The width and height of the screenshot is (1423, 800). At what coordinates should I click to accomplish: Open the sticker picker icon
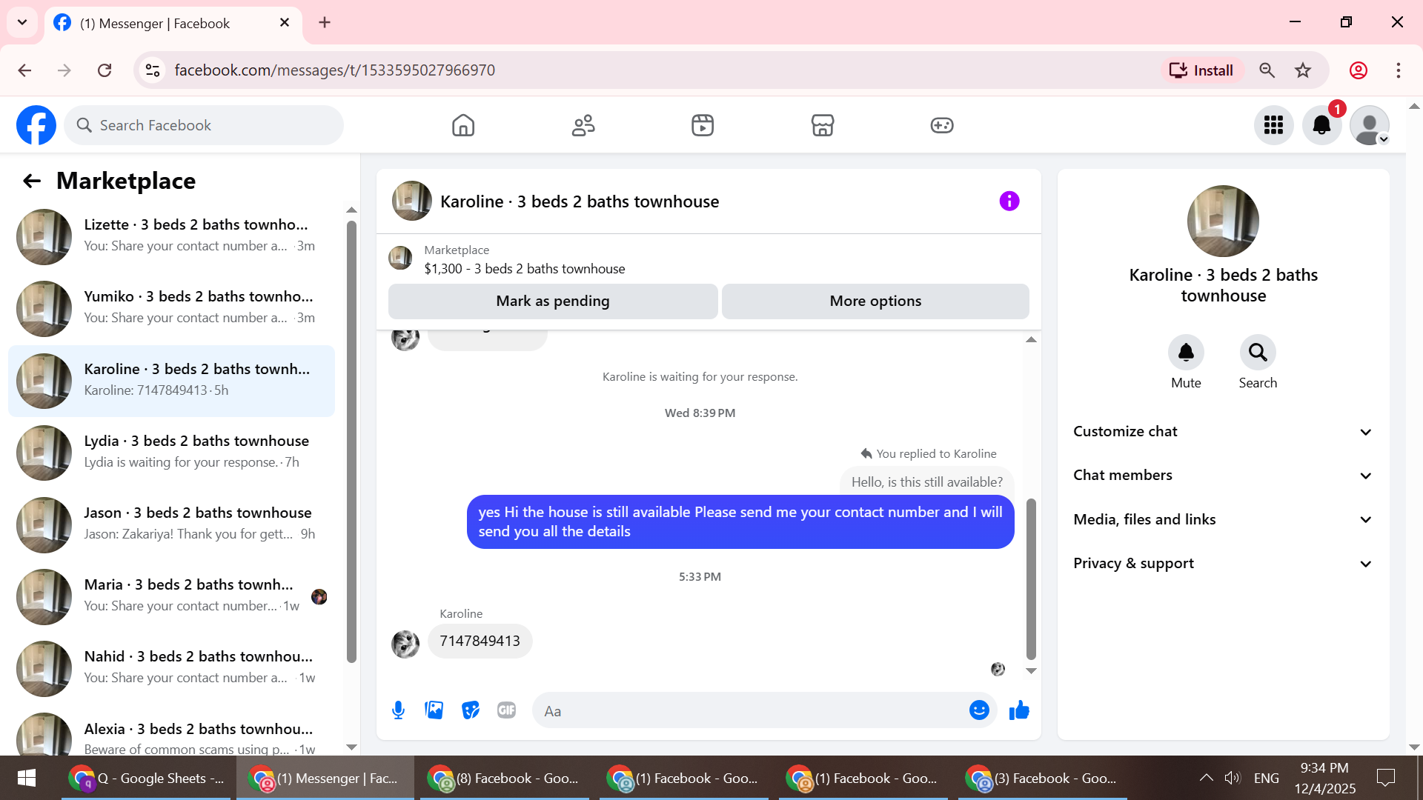click(471, 710)
